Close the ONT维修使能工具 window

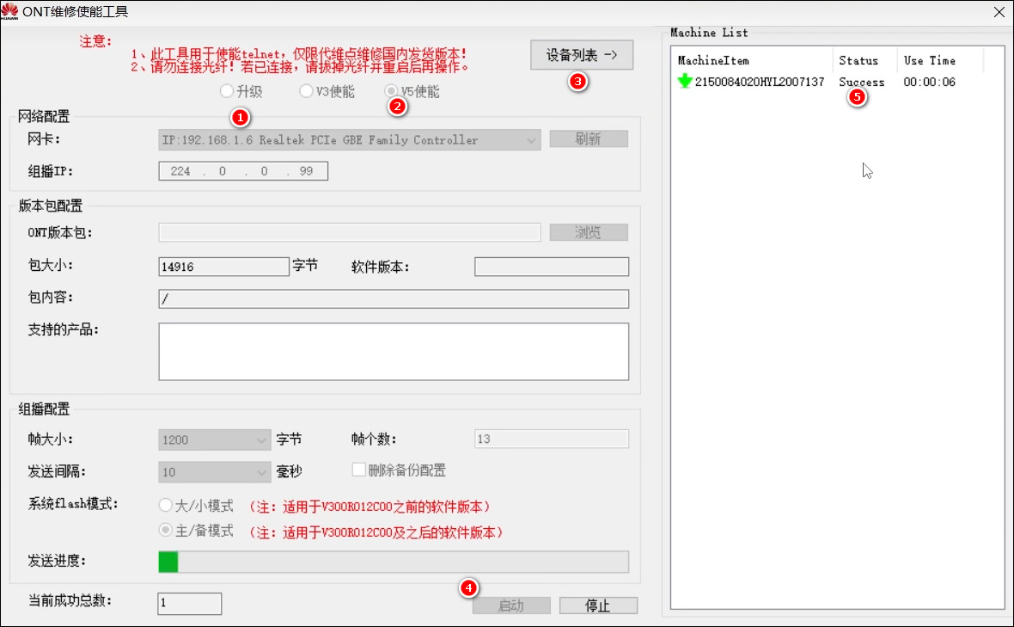pos(999,12)
